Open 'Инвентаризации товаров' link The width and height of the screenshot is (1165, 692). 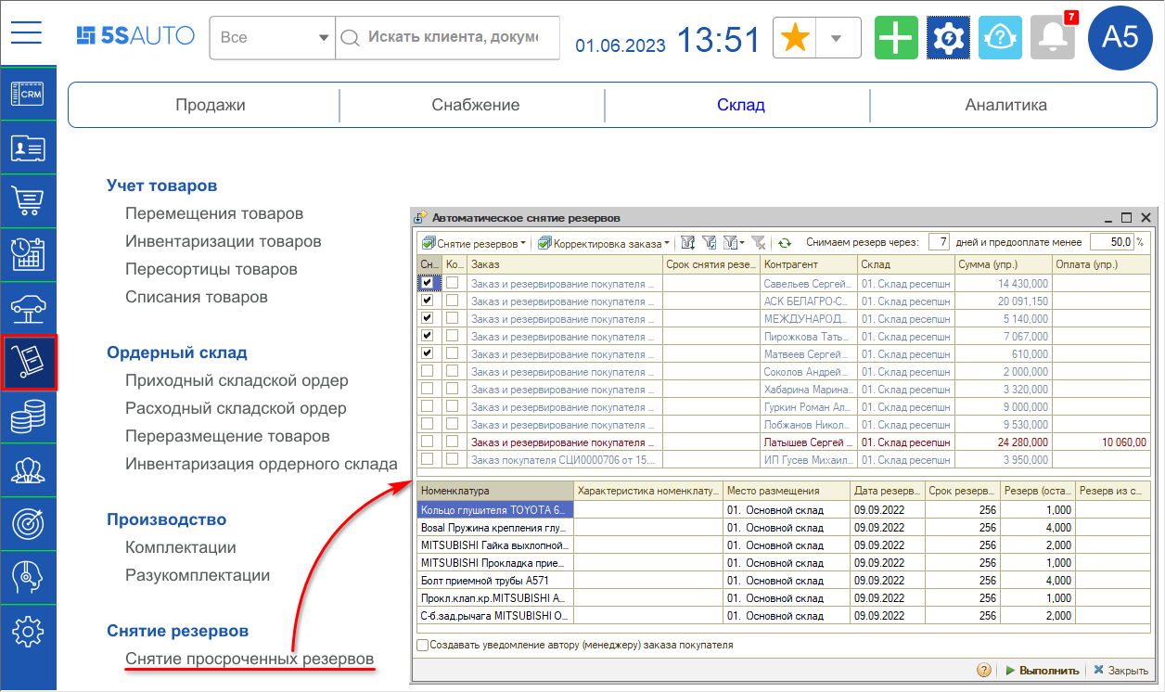tap(224, 241)
